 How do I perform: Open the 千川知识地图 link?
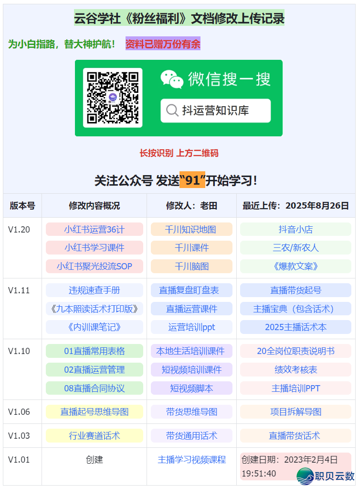pyautogui.click(x=190, y=229)
